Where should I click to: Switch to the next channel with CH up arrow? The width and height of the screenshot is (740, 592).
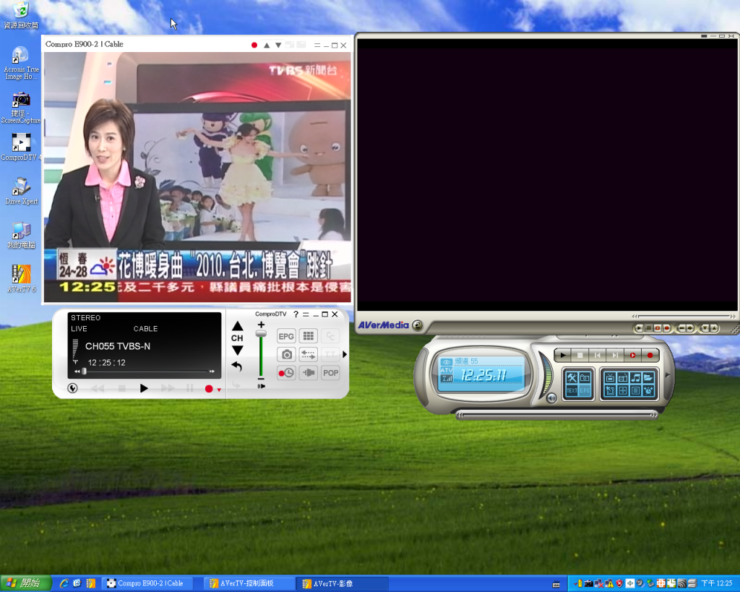[237, 326]
